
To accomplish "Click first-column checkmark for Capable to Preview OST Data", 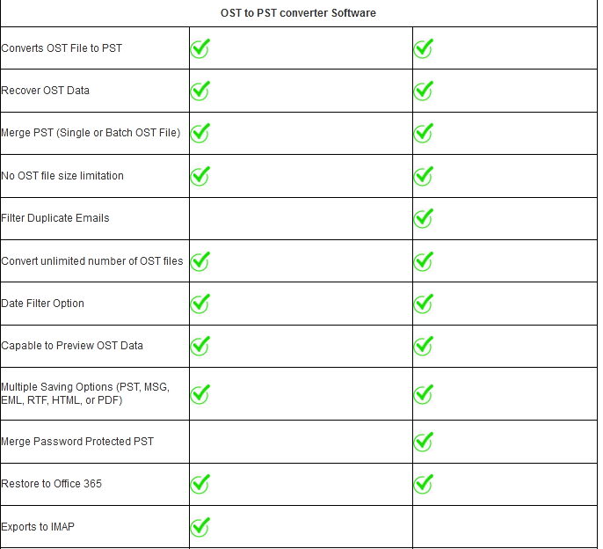I will tap(200, 346).
